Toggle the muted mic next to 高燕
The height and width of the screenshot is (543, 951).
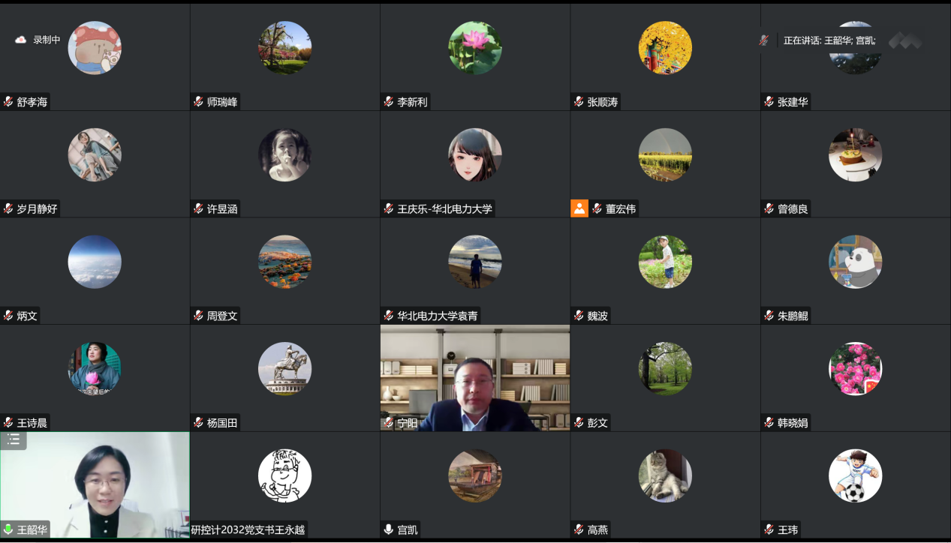(579, 529)
